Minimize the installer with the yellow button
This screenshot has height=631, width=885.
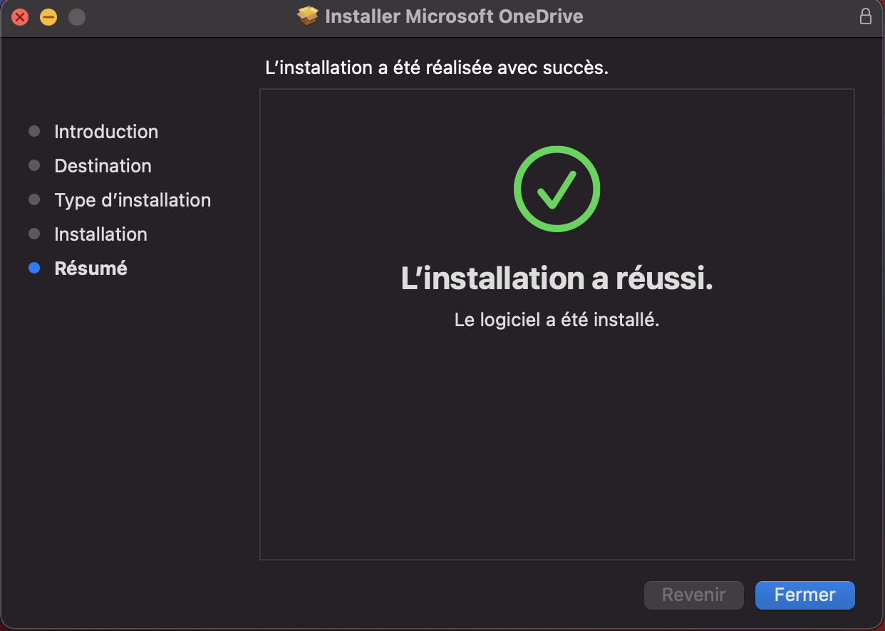click(48, 17)
